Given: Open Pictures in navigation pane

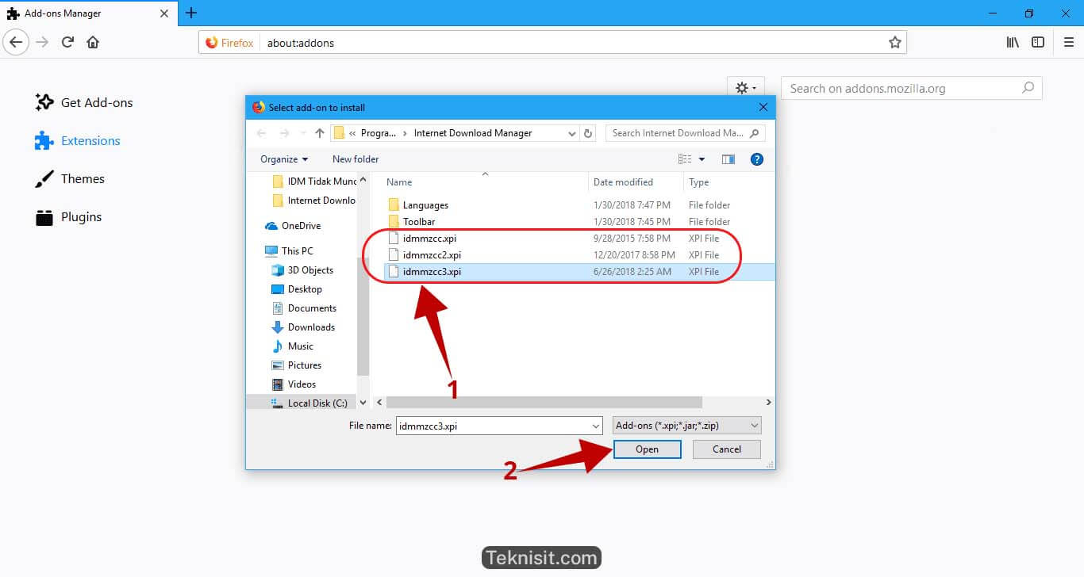Looking at the screenshot, I should 297,365.
